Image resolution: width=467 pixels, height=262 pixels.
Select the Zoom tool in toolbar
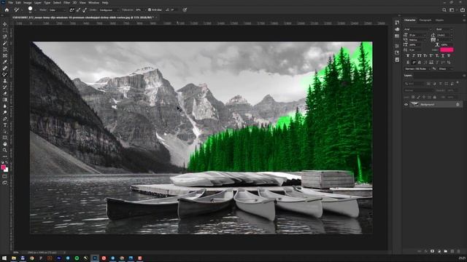(5, 151)
